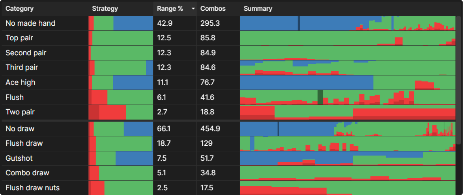
Task: Select the Combo draw category row
Action: [27, 173]
